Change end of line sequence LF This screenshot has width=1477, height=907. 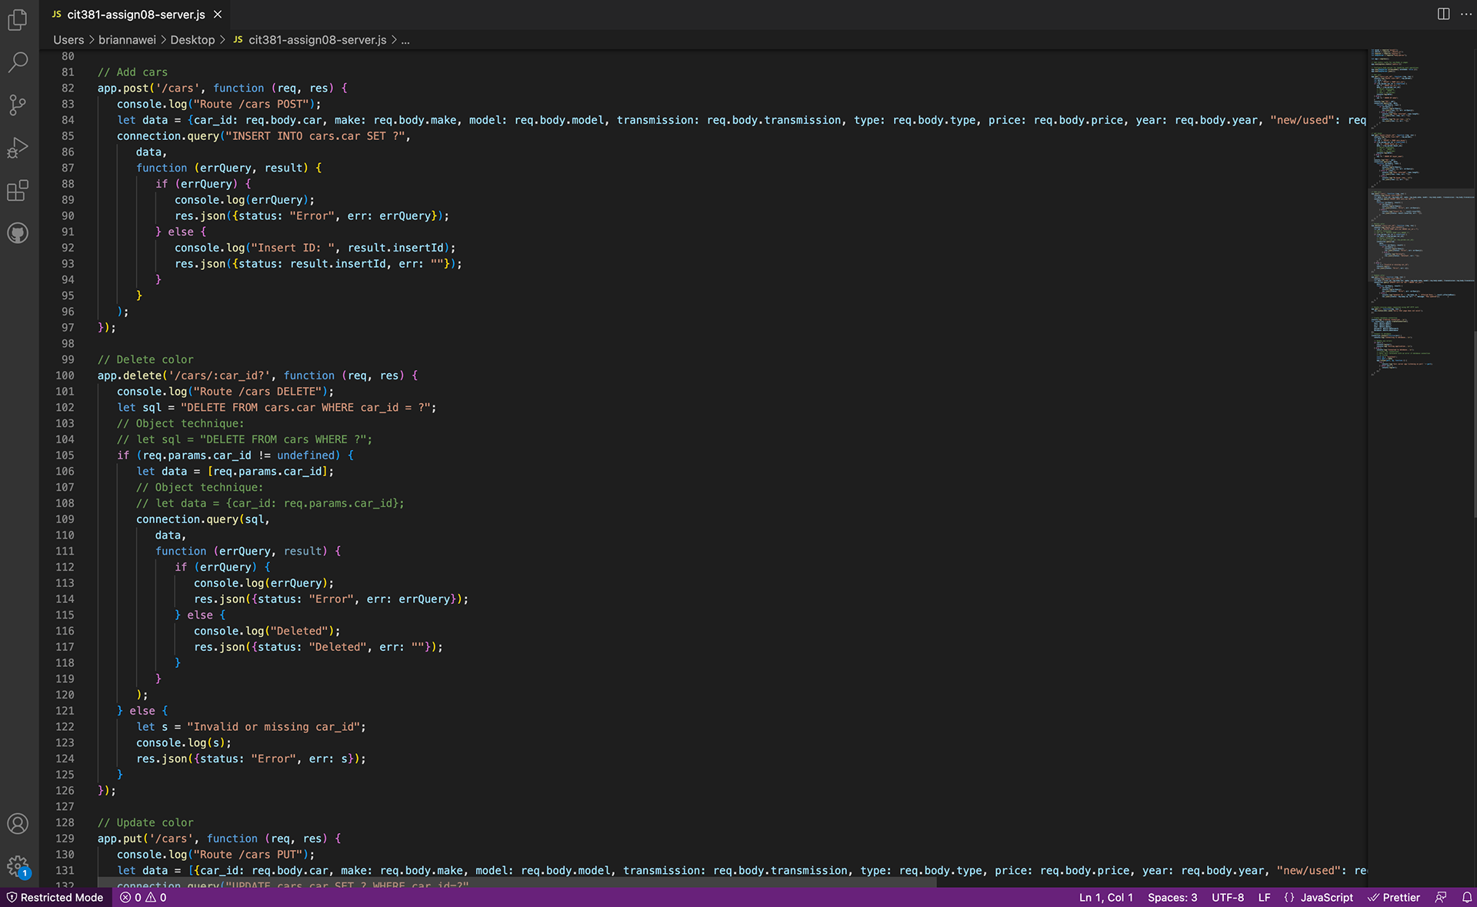(1264, 898)
